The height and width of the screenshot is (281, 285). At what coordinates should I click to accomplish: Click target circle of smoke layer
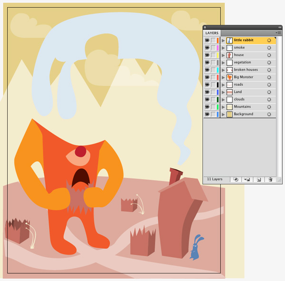[269, 48]
